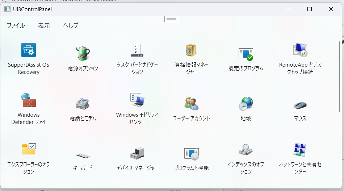
Task: Open the 表示 menu
Action: (x=44, y=25)
